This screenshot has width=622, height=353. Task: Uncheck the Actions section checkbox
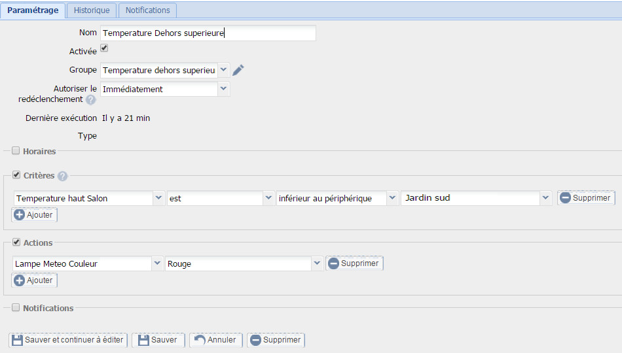click(16, 242)
